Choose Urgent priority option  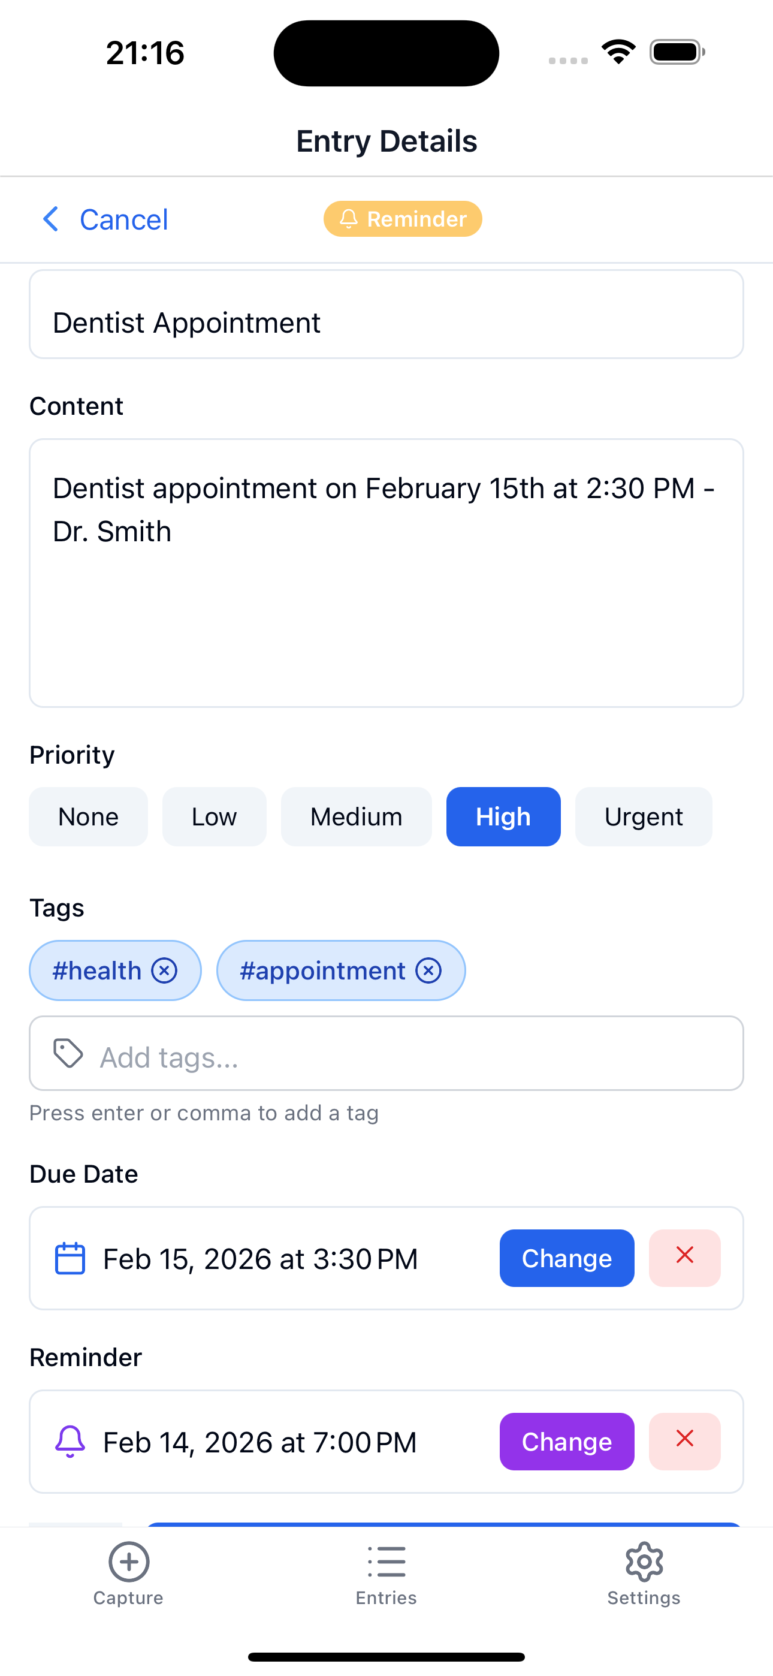click(644, 816)
